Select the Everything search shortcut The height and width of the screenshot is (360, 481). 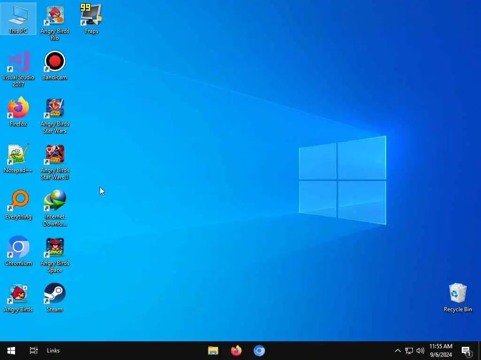(x=18, y=205)
